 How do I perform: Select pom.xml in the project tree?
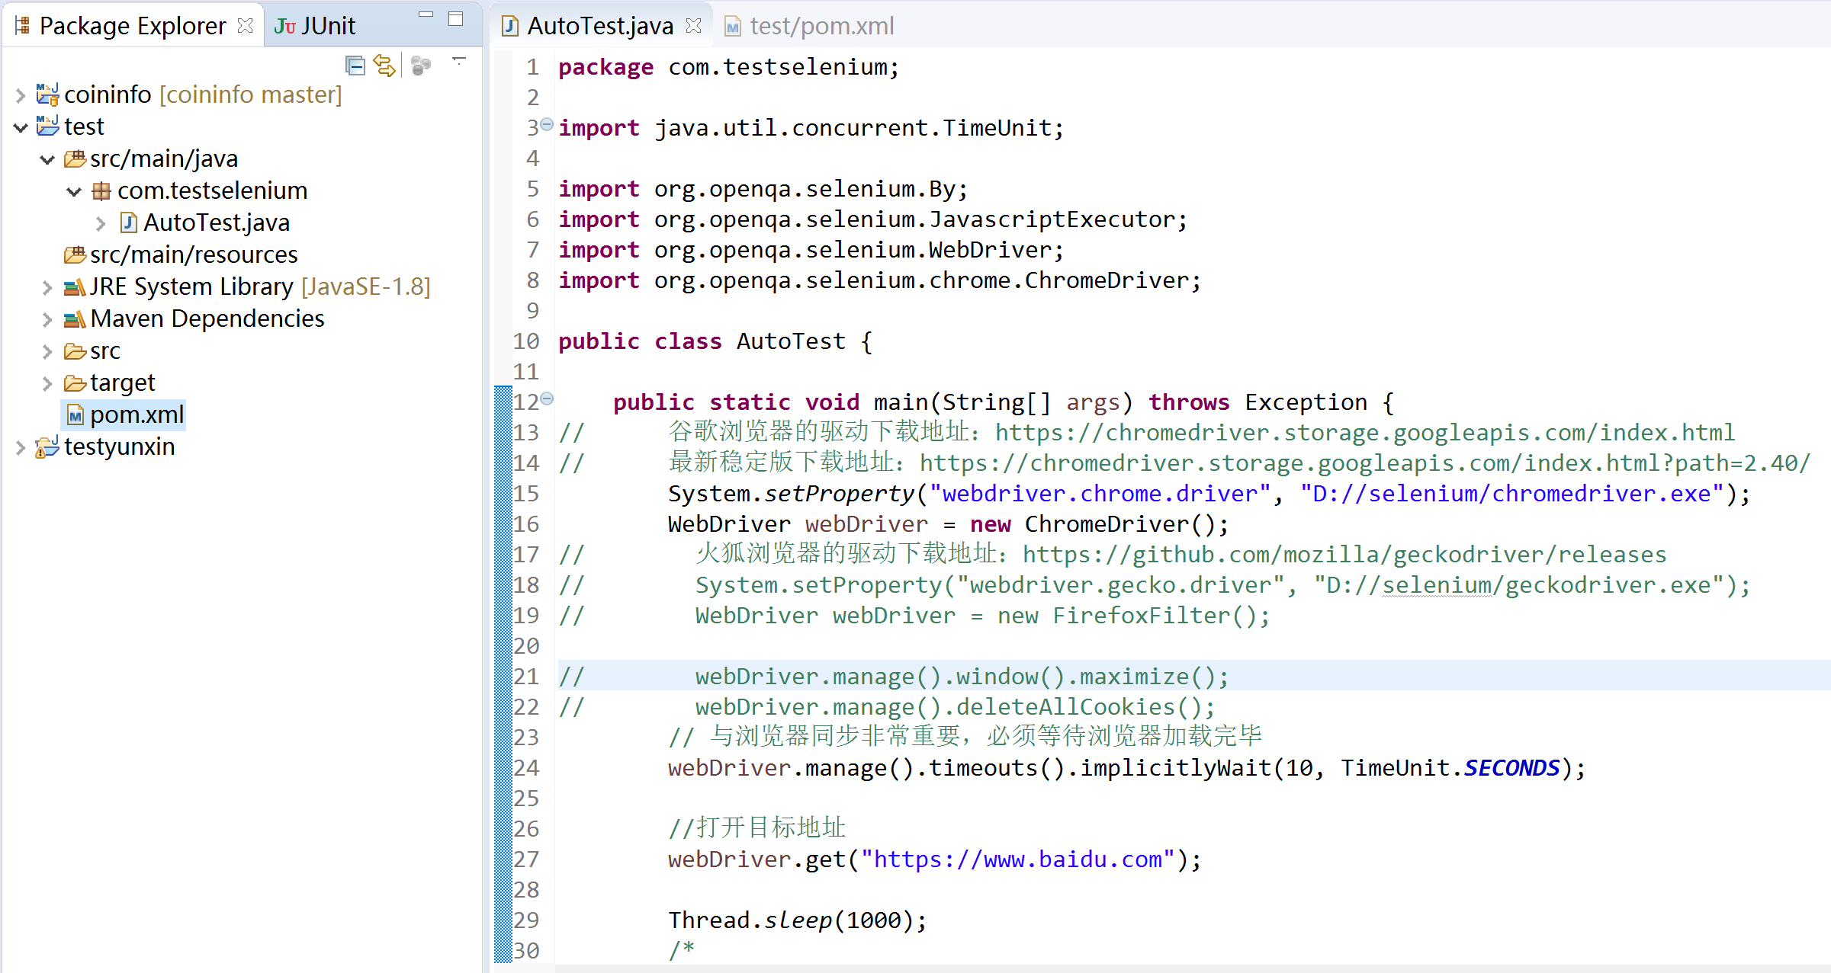point(137,415)
